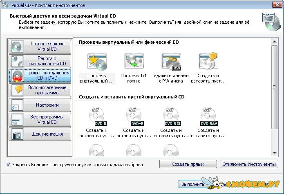Open the Работа с виртуальными CD section
The width and height of the screenshot is (284, 194).
point(40,61)
